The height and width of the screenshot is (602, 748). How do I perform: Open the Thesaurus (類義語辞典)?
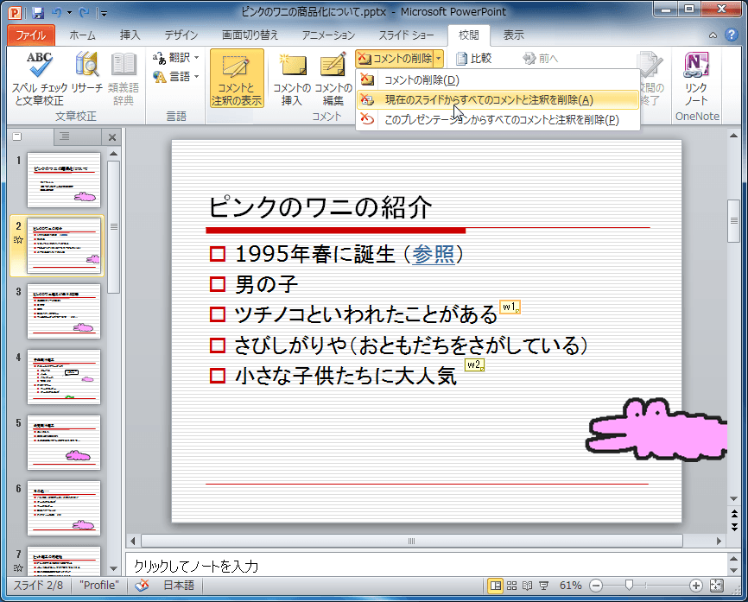coord(123,79)
